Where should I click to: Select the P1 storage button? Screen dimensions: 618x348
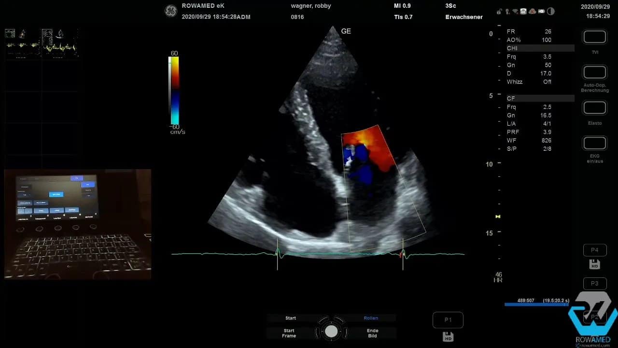448,320
